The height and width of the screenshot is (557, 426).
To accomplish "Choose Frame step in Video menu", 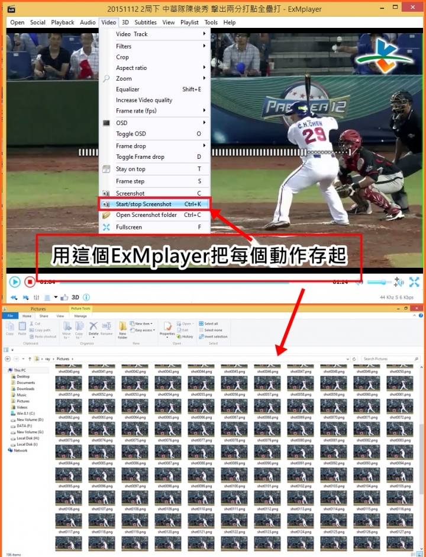I will click(x=154, y=181).
